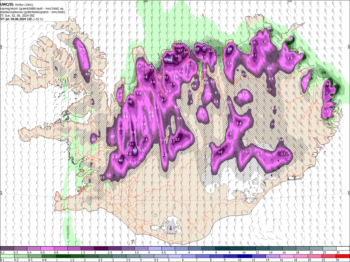Click the 2.0 precipitation value on the map
Image resolution: width=350 pixels, height=262 pixels.
point(121,129)
